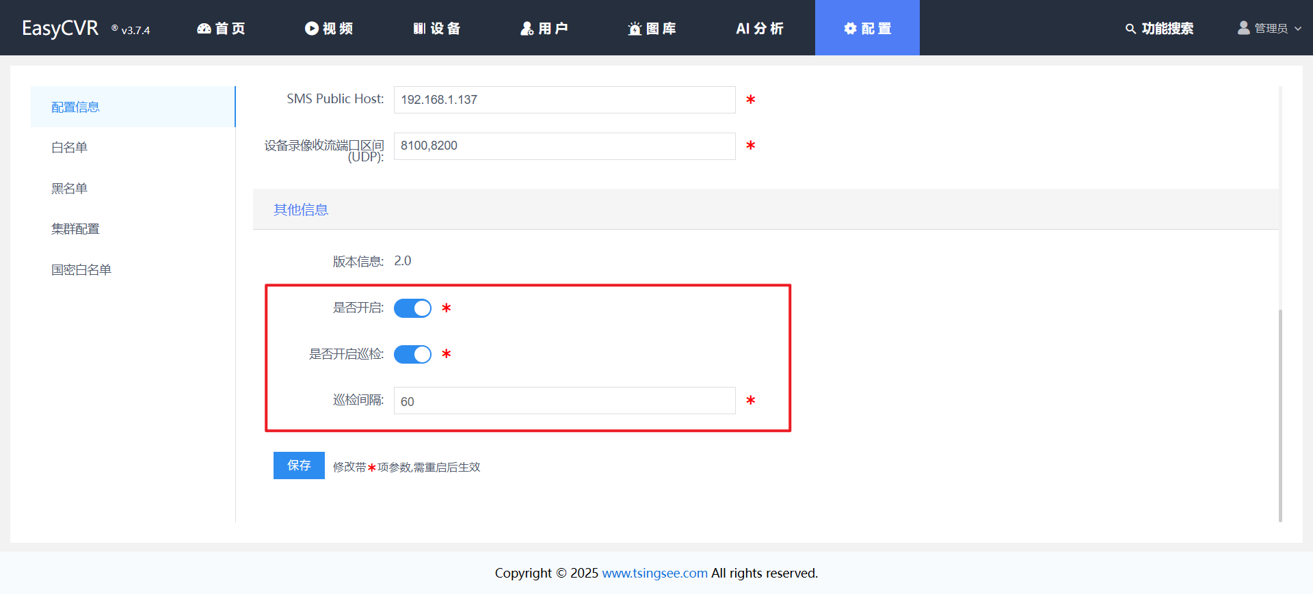Open the AI 分析 menu
Screen dimensions: 1313x594
(759, 29)
